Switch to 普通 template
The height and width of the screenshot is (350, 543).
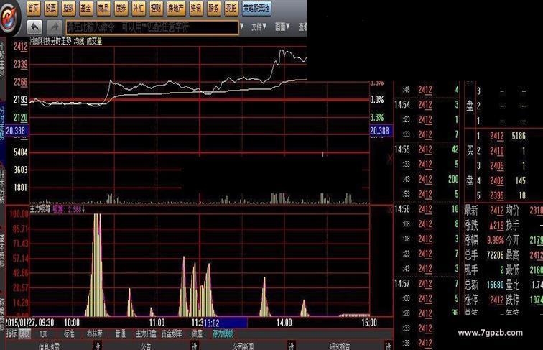(120, 333)
